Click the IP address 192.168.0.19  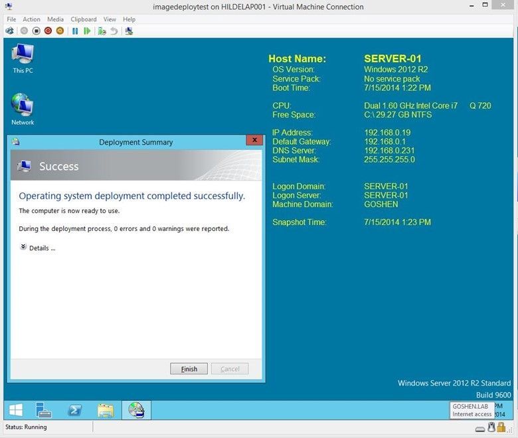(387, 133)
